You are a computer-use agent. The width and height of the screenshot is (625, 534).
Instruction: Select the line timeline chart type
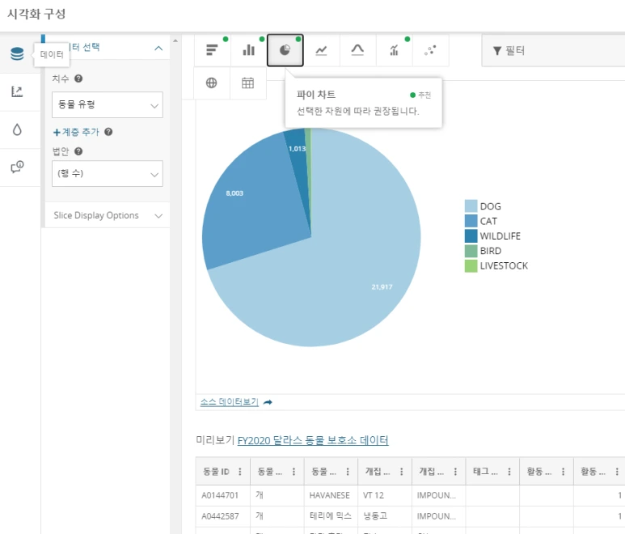(321, 50)
